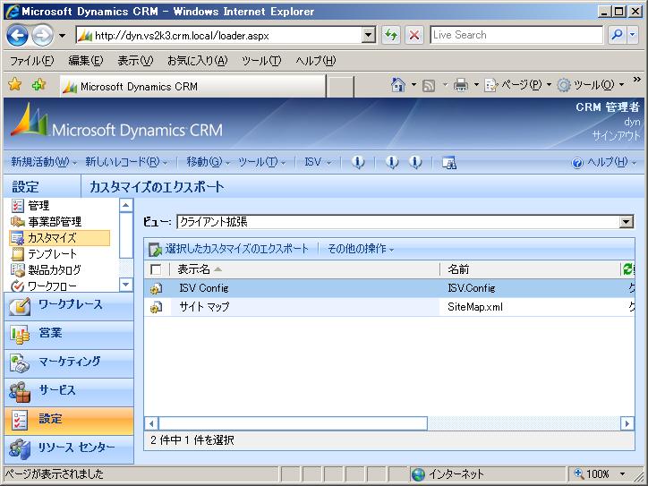Open the ツール(T) menu in menu bar

pos(261,61)
